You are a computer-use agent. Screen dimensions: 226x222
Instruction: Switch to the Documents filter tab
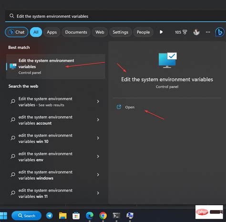point(76,32)
